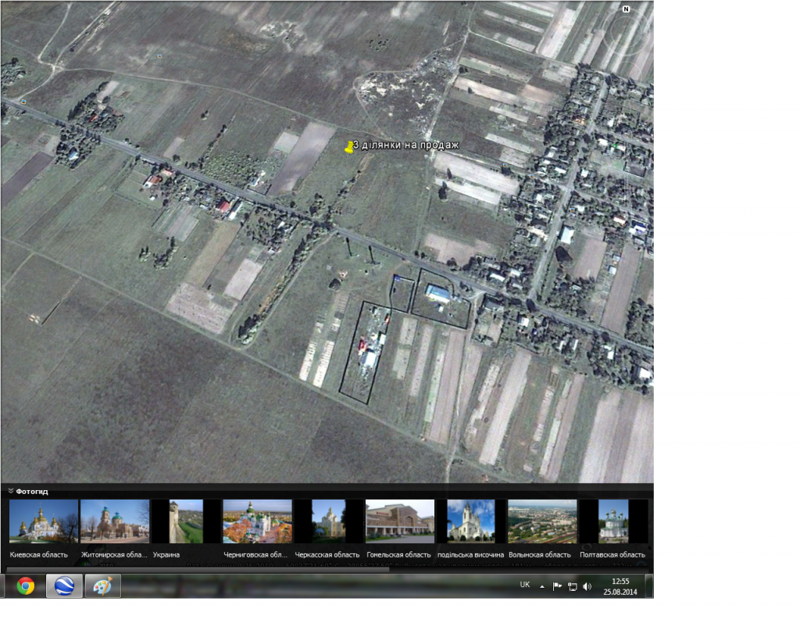This screenshot has width=800, height=641.
Task: Open Google Chrome from the taskbar
Action: click(x=25, y=586)
